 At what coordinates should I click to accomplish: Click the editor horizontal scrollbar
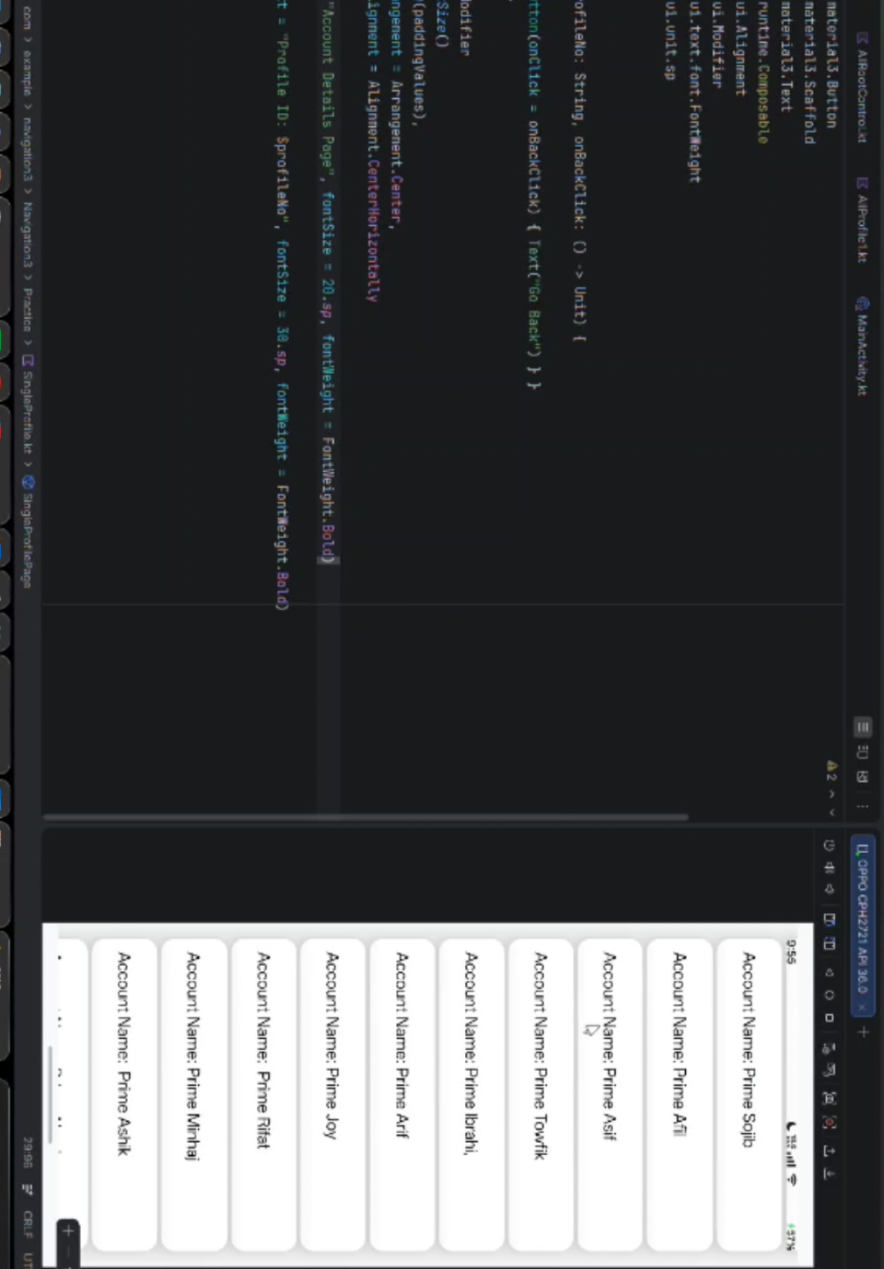(x=366, y=817)
